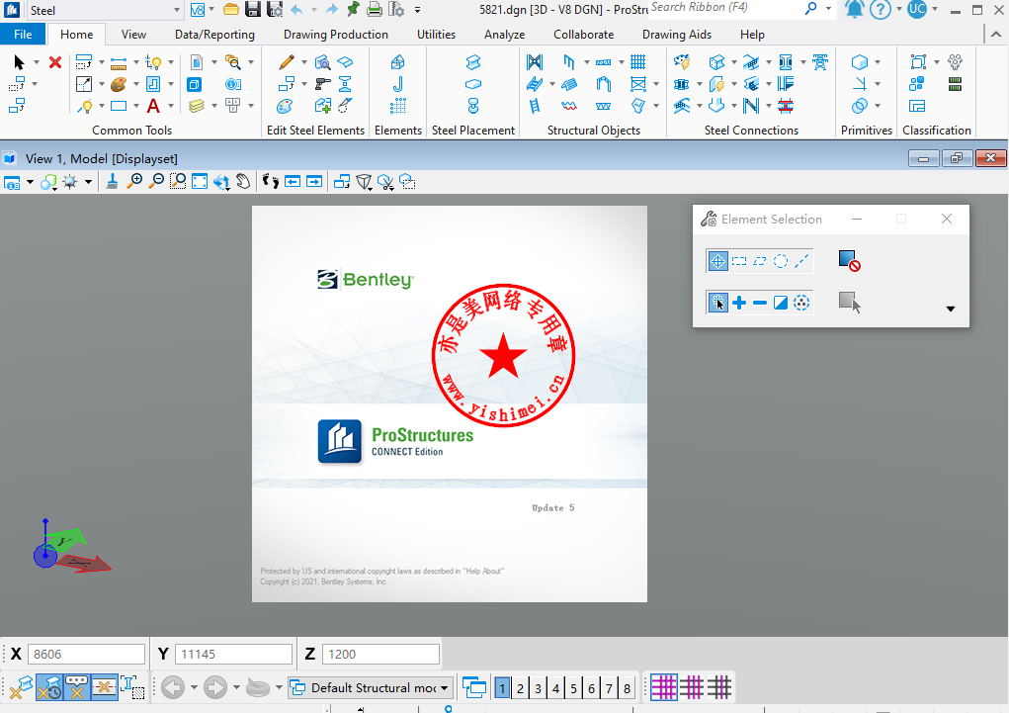Click the Walk footprints icon in view toolbar
The image size is (1009, 713).
tap(271, 182)
